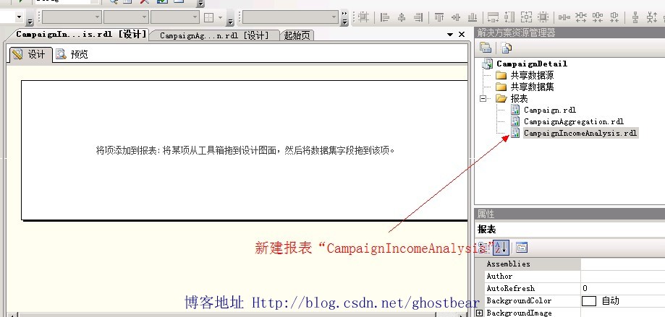Viewport: 665px width, 317px height.
Task: Select the CampaignIn...is.rdl [设计] tab
Action: coord(82,35)
